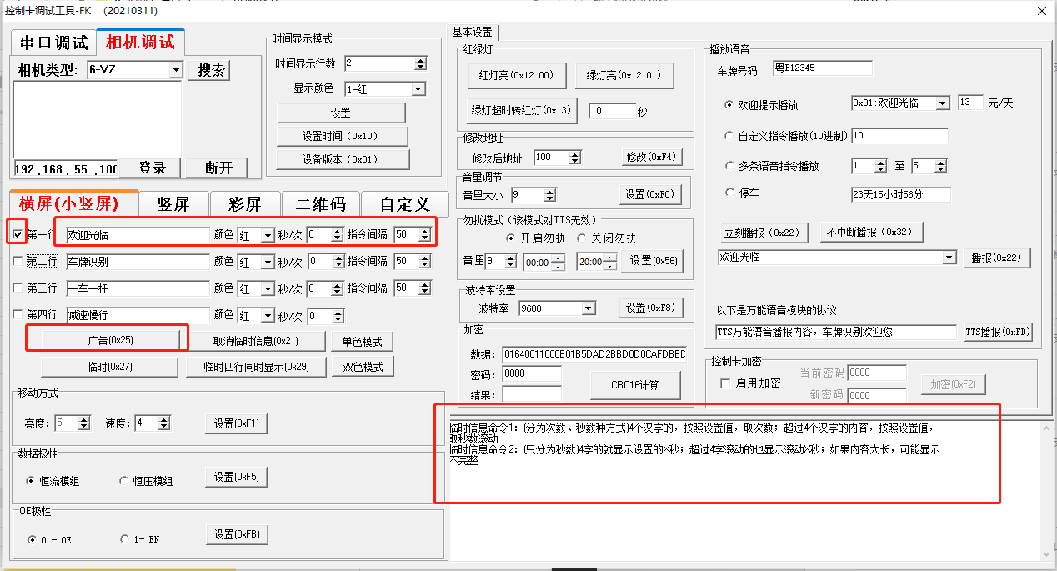This screenshot has width=1057, height=571.
Task: Click the 车牌识别 text field in 第二行
Action: [138, 262]
